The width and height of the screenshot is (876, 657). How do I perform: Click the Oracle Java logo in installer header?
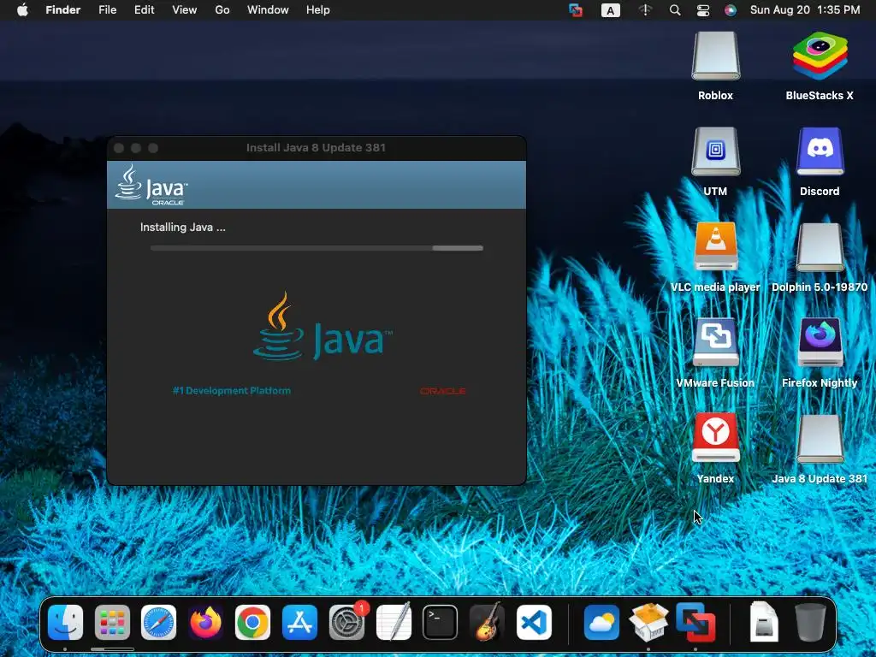[151, 185]
